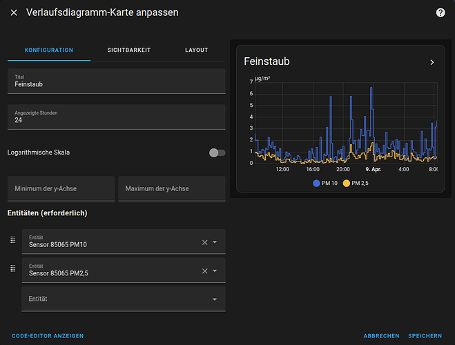Click the Abbrechen button

pyautogui.click(x=381, y=336)
